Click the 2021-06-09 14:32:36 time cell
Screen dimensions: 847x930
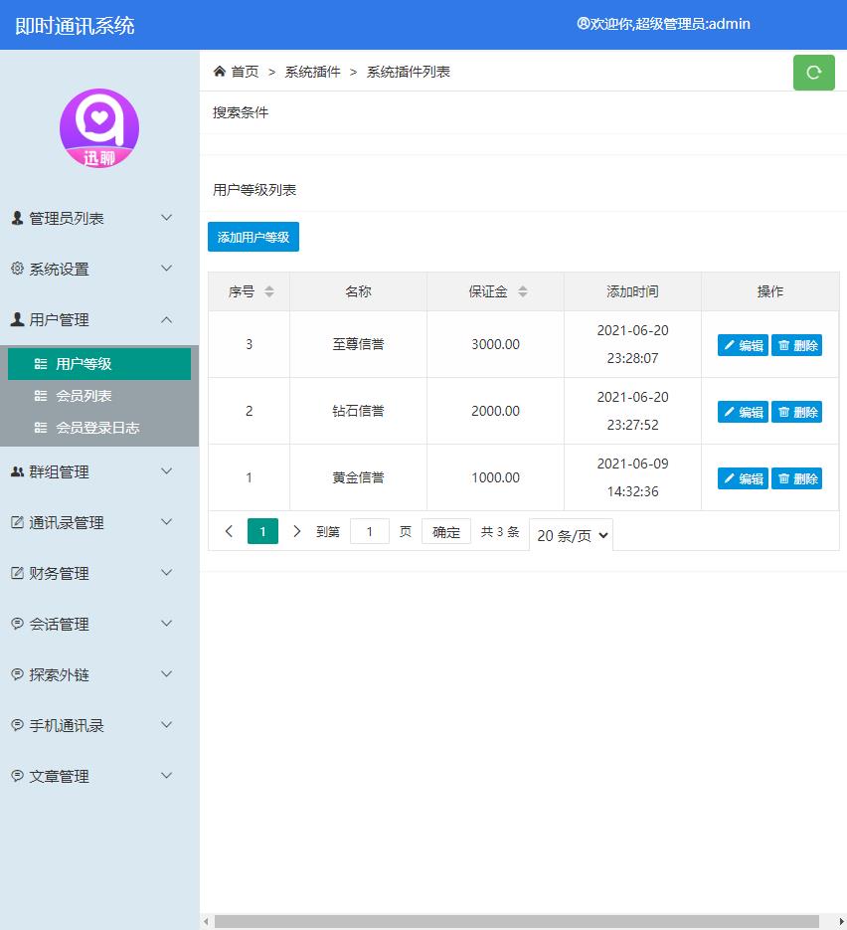click(632, 477)
